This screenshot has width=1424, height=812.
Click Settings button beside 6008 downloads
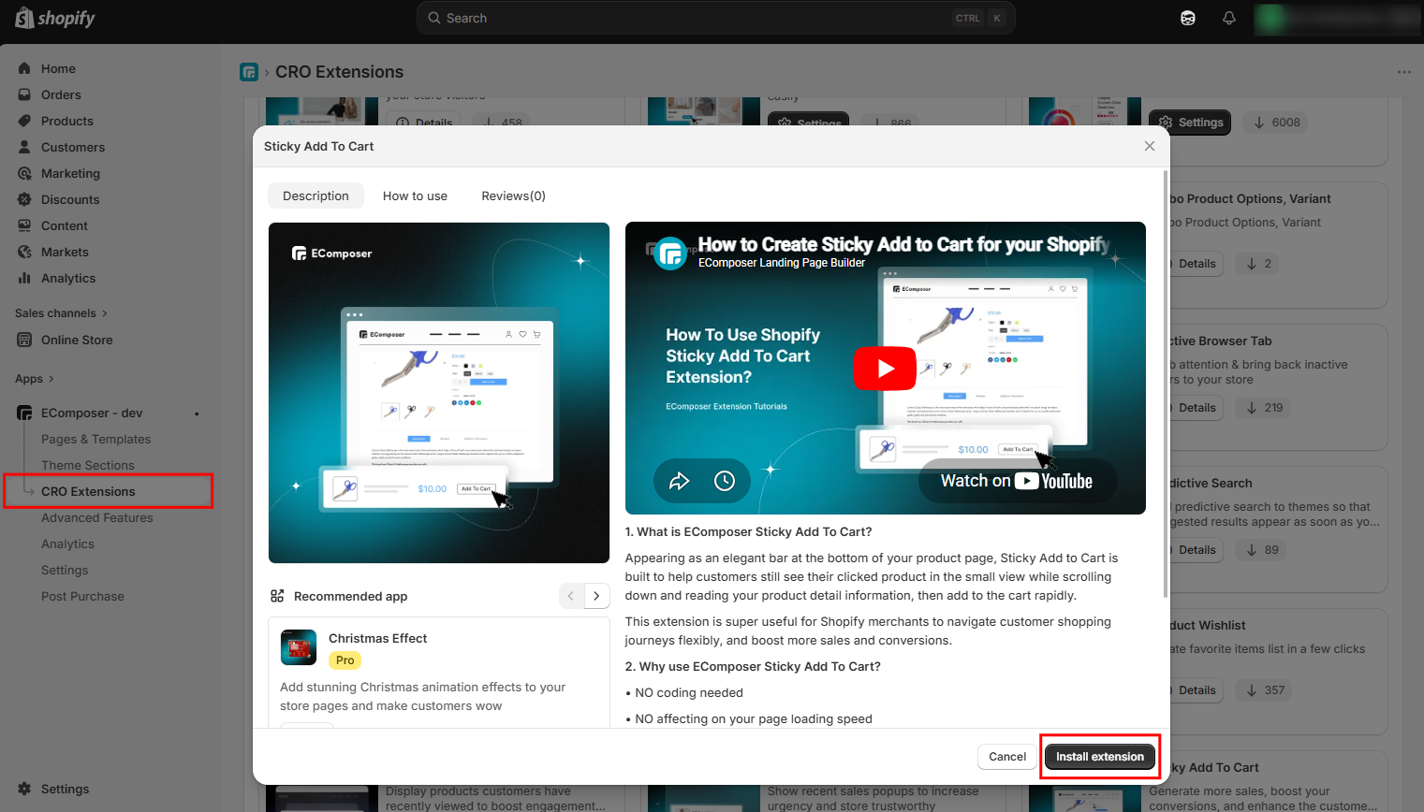(x=1190, y=123)
